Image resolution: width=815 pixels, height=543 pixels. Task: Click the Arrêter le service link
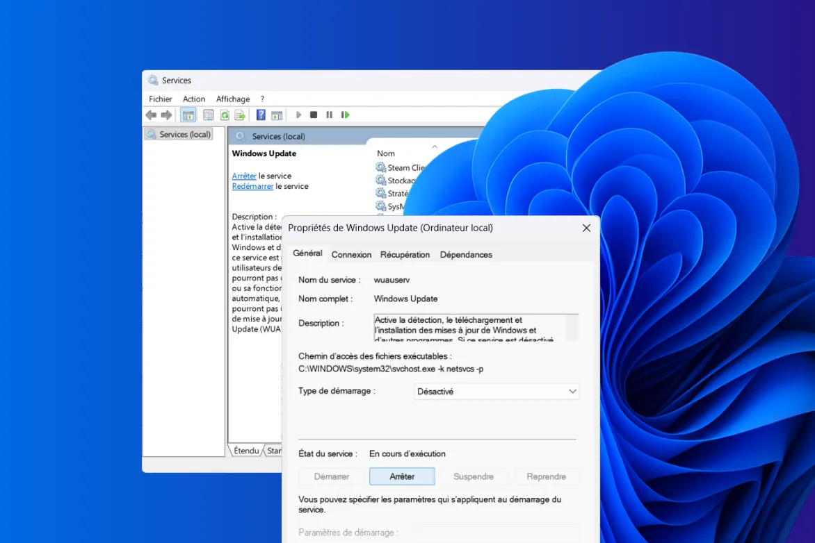tap(244, 176)
